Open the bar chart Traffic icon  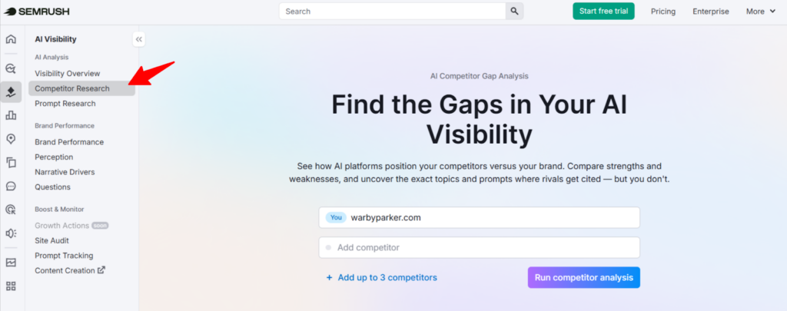[11, 115]
